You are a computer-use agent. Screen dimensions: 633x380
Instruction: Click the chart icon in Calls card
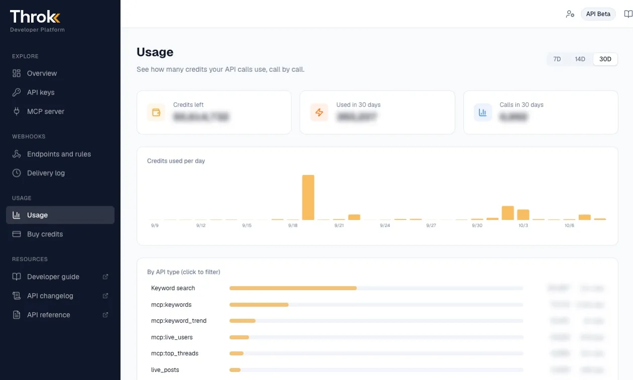point(482,112)
